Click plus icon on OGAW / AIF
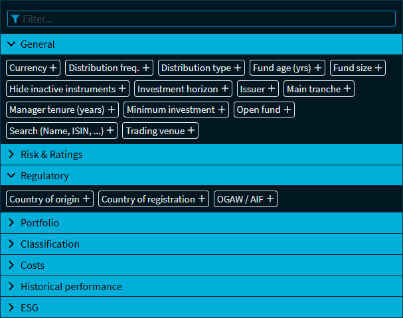Viewport: 403px width, 318px height. click(x=270, y=199)
